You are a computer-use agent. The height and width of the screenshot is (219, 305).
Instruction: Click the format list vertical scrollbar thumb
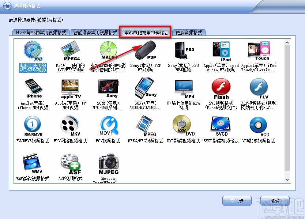tap(287, 108)
